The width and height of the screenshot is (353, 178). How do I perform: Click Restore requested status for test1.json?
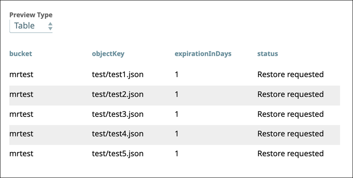(290, 74)
